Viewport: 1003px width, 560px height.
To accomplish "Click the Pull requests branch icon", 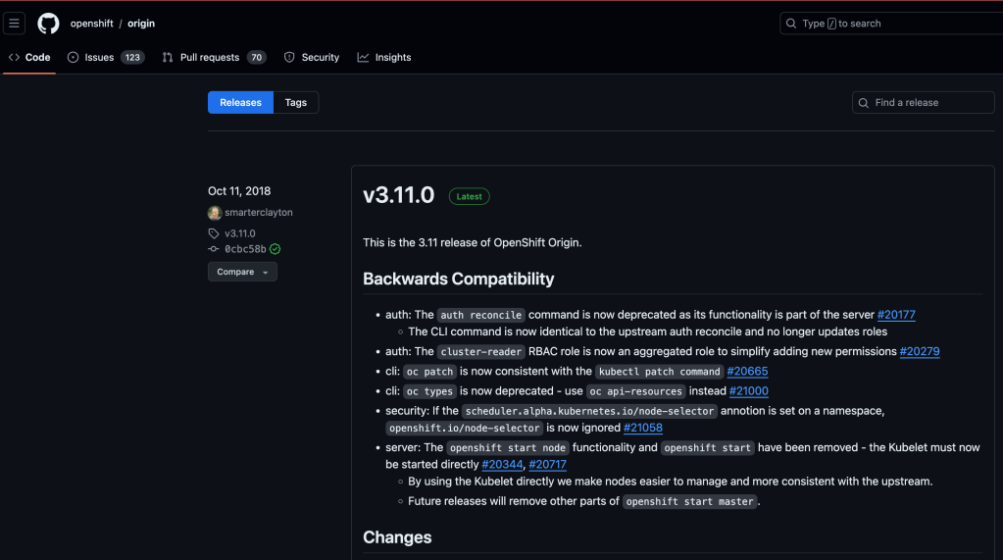I will pos(168,58).
